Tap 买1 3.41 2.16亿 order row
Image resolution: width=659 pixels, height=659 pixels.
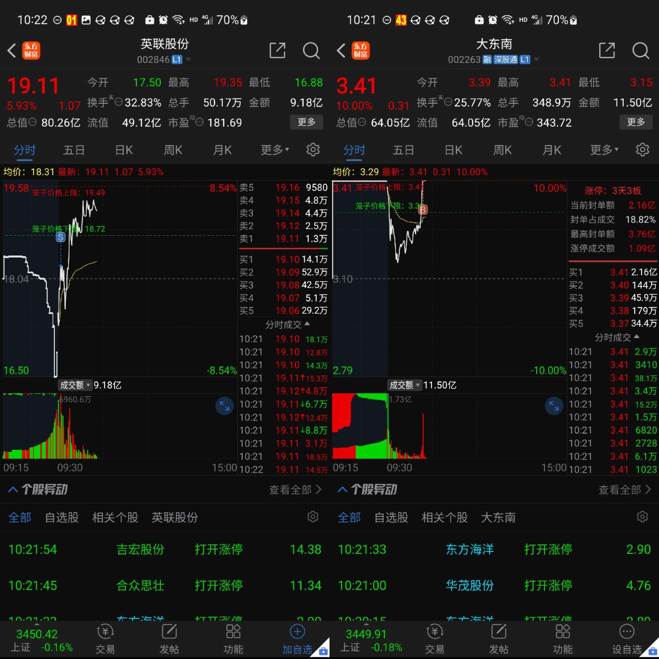coord(613,272)
